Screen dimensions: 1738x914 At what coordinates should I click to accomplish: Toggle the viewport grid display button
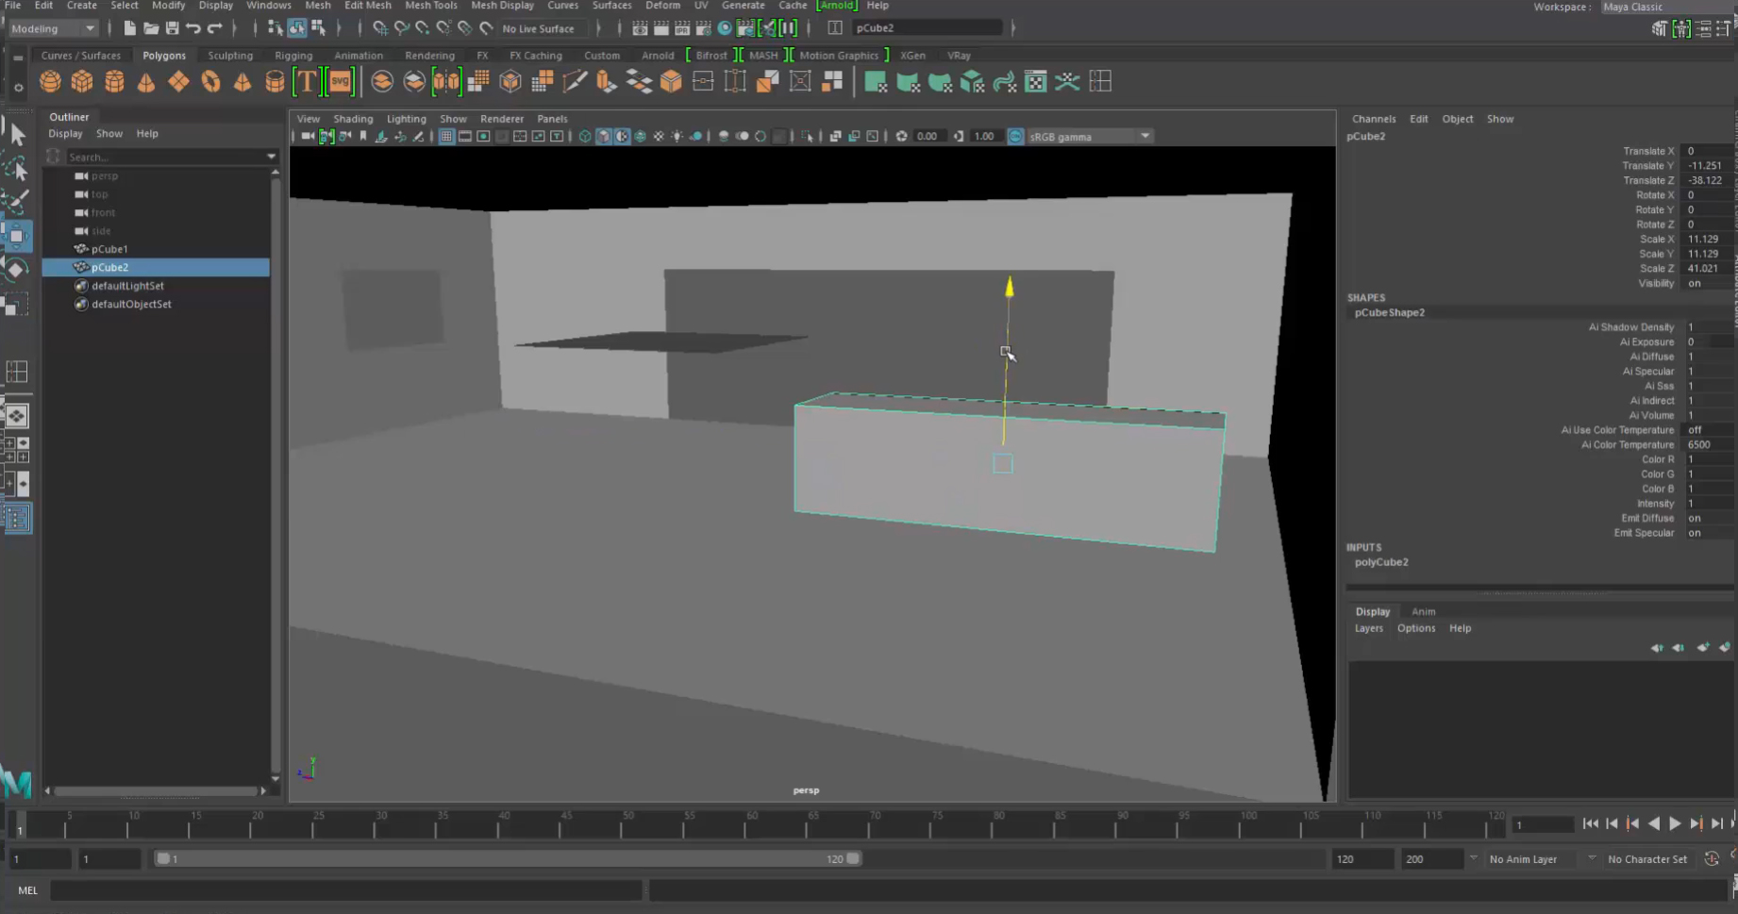pos(446,137)
